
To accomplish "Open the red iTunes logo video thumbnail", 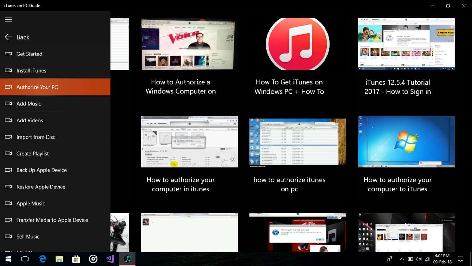I will point(298,44).
